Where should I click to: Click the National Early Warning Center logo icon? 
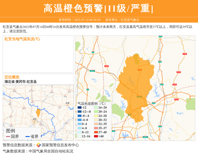(38, 145)
